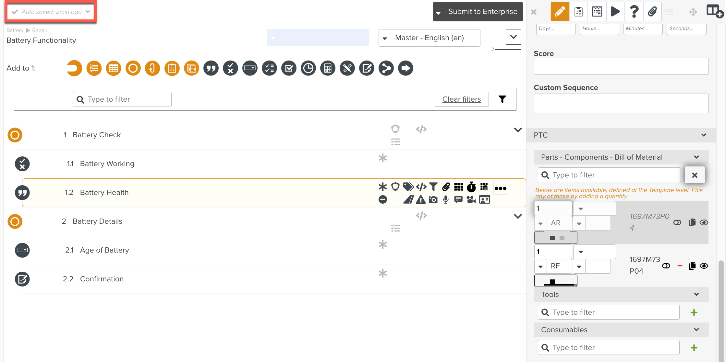Collapse the Battery Check section chevron
This screenshot has height=362, width=726.
click(x=518, y=130)
